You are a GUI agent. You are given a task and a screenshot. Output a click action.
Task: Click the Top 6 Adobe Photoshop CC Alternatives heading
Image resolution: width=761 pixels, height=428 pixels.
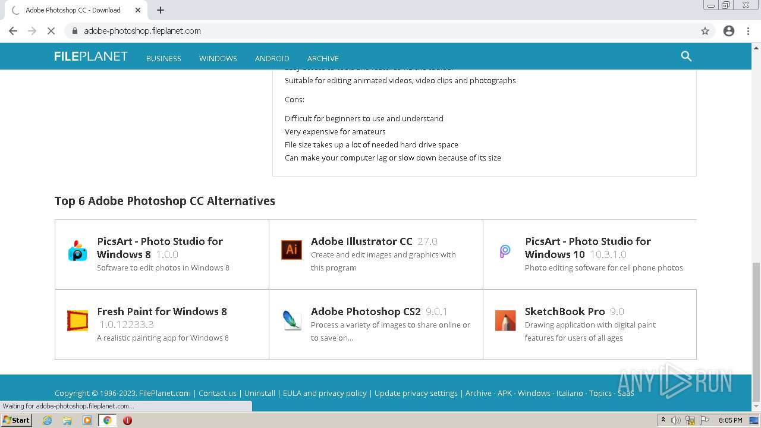[165, 201]
